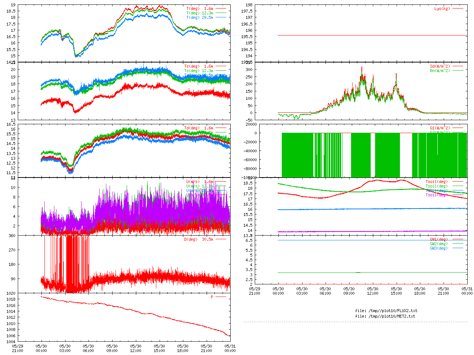Click the 1020 tick label on pressure axis
474x355 pixels.
click(x=11, y=293)
